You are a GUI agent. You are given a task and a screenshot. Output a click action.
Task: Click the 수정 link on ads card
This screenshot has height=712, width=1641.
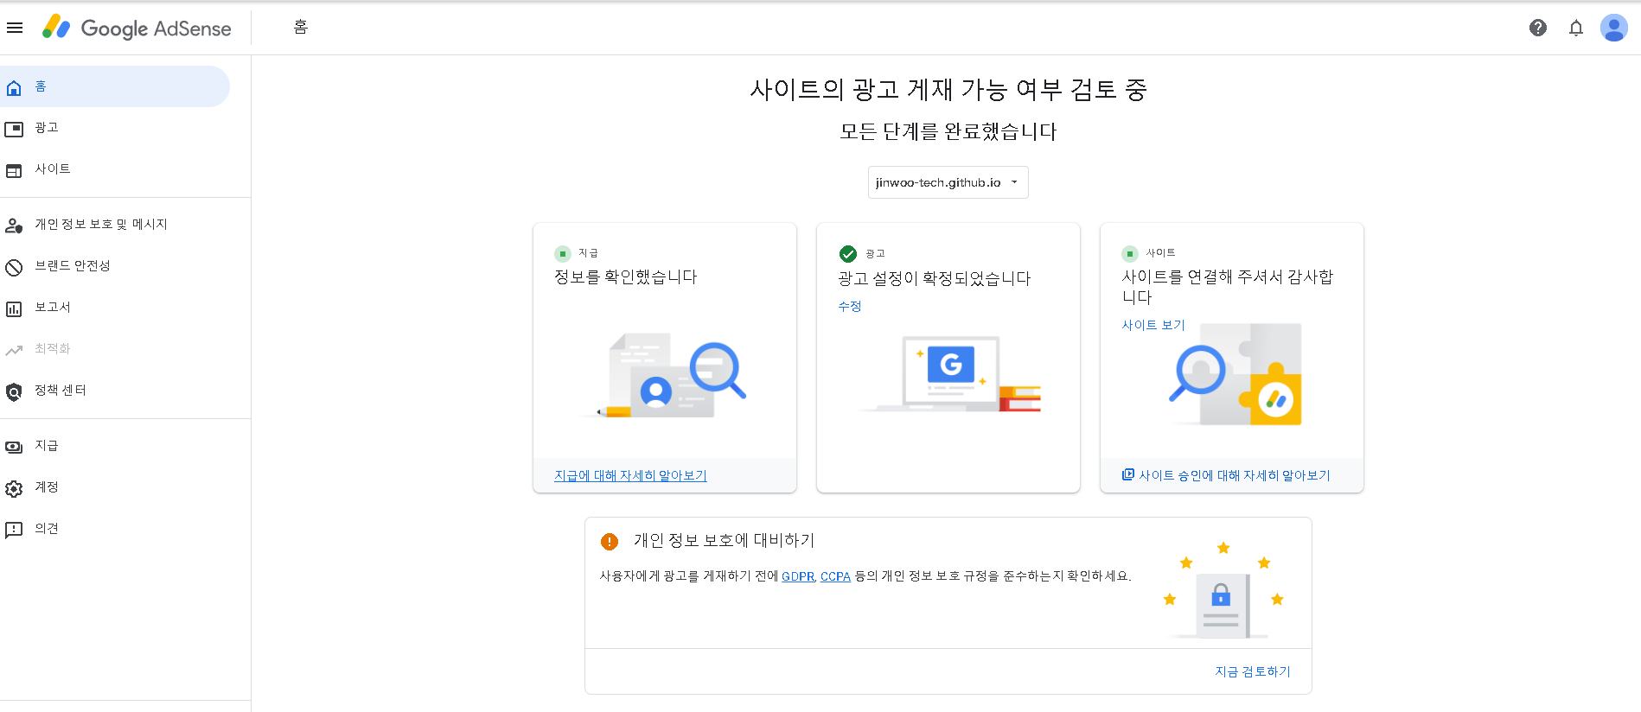pyautogui.click(x=850, y=306)
